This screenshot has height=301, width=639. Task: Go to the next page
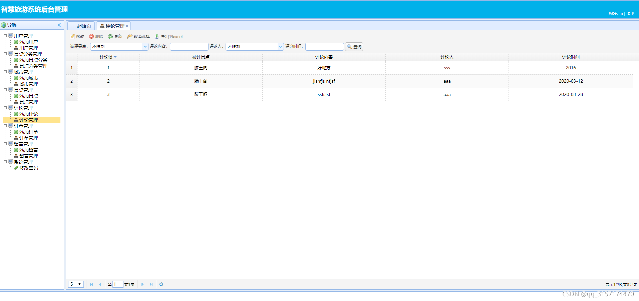(x=142, y=284)
